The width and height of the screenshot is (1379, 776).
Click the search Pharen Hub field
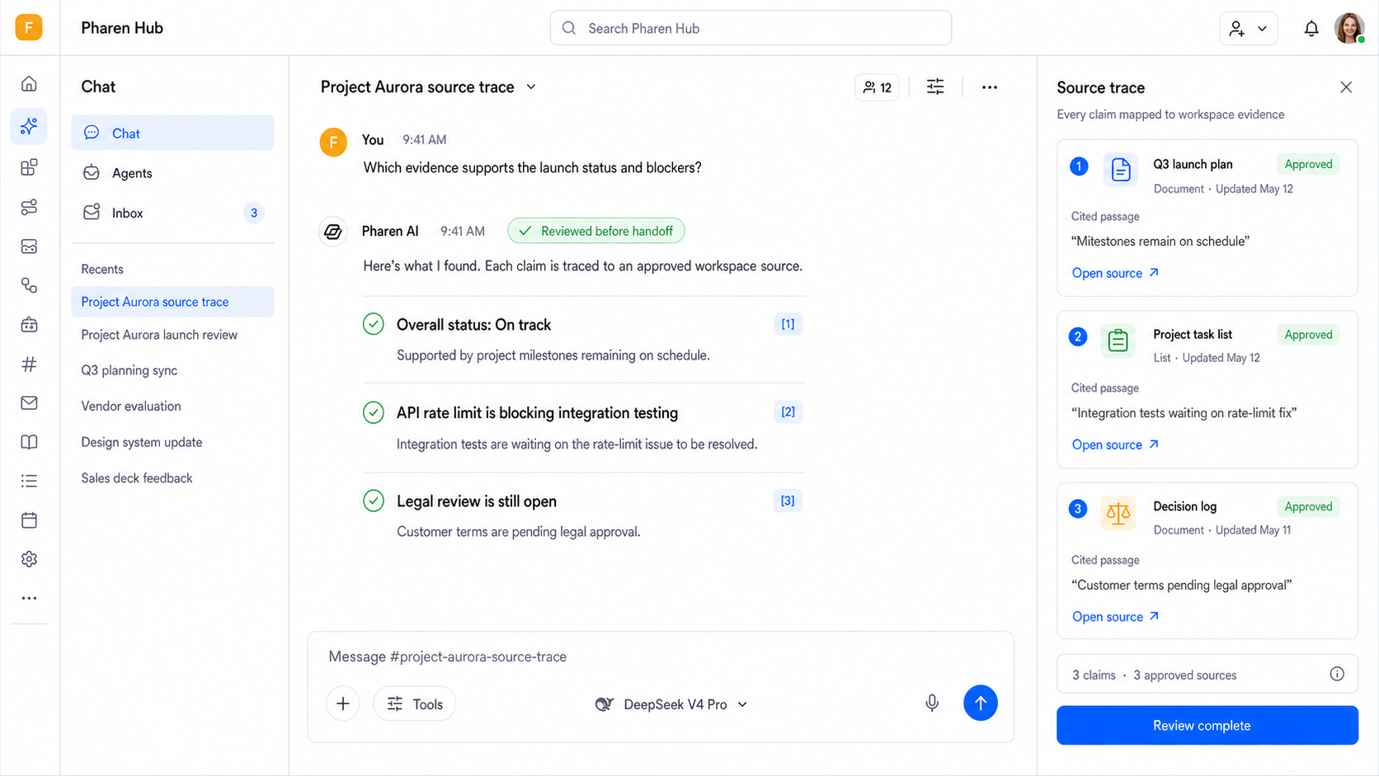click(751, 28)
